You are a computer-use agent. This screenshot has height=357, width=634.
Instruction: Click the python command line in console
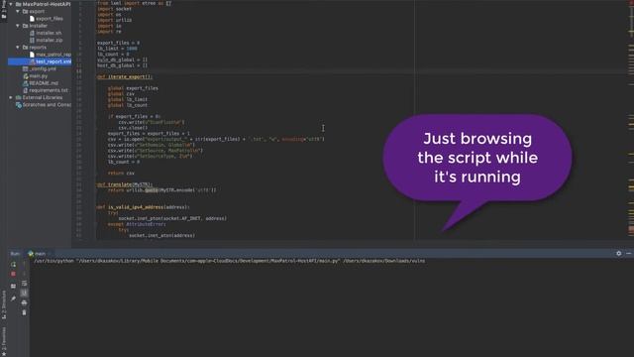point(229,261)
